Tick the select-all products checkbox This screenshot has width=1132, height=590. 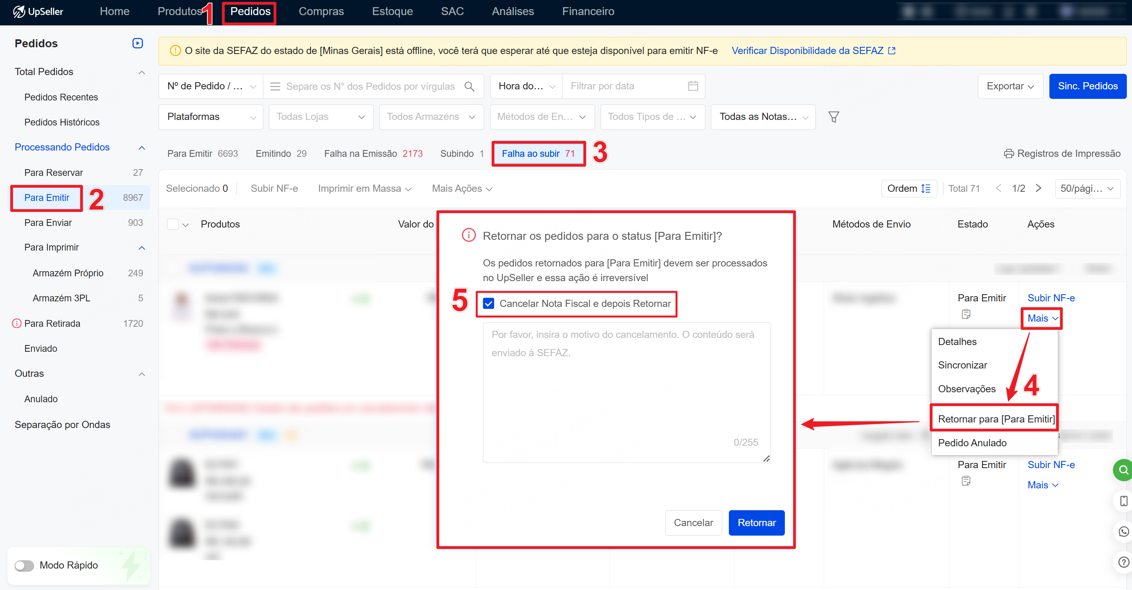click(173, 224)
